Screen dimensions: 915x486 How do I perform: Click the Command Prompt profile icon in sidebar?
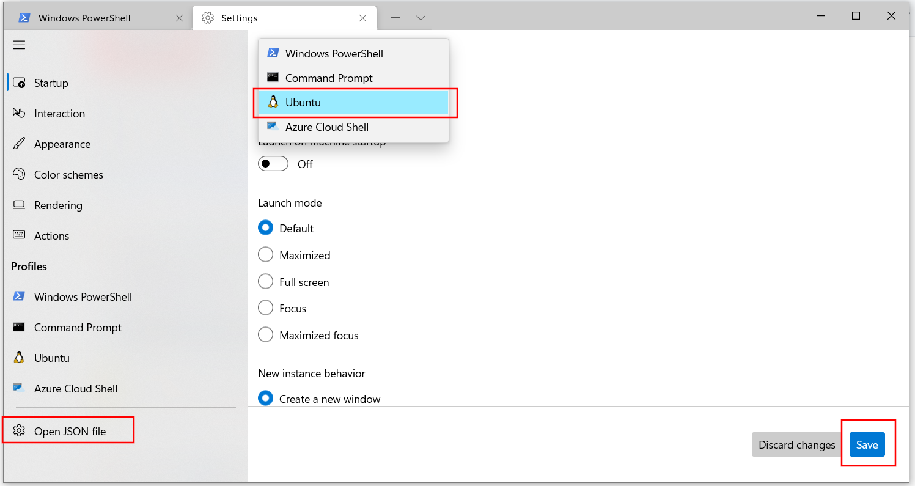[19, 327]
